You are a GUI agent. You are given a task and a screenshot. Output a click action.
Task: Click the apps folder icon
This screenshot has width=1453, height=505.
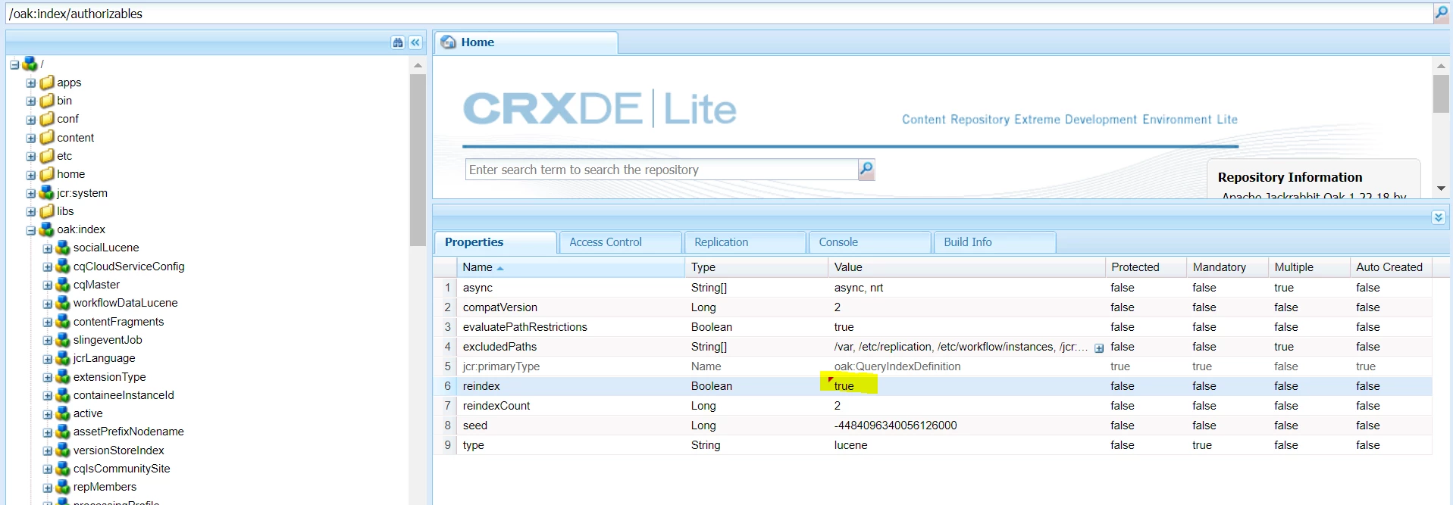pos(47,83)
